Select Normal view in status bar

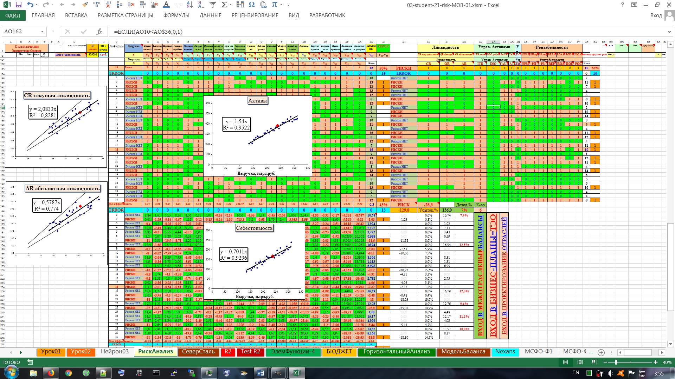pyautogui.click(x=565, y=362)
